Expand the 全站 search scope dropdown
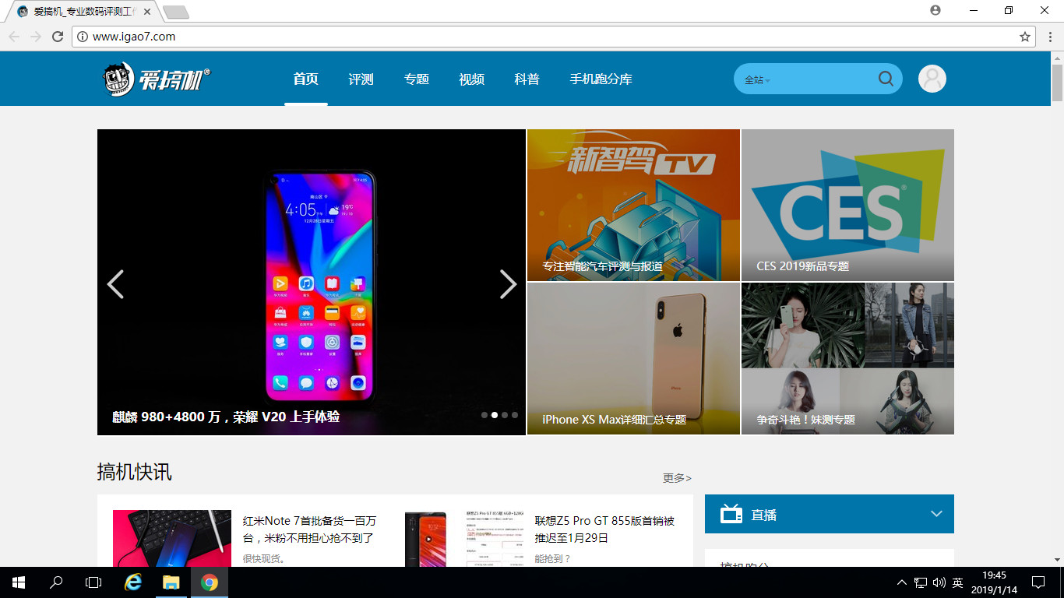The width and height of the screenshot is (1064, 598). pos(757,79)
